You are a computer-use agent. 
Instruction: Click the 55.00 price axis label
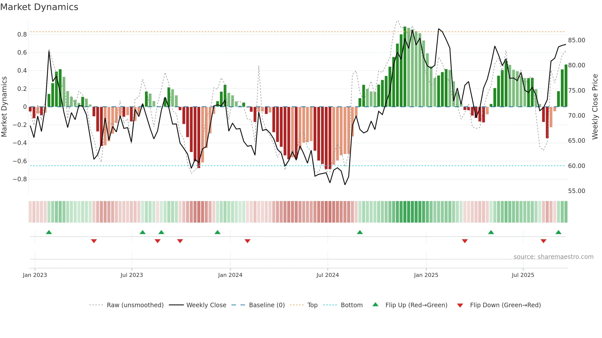pyautogui.click(x=577, y=191)
